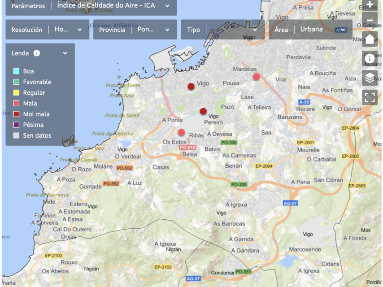383x287 pixels.
Task: Collapse the Lenda legend panel
Action: pyautogui.click(x=65, y=53)
